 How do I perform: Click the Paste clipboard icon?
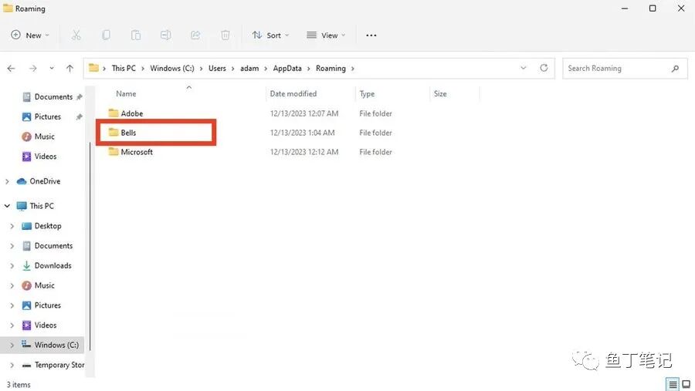[x=136, y=35]
